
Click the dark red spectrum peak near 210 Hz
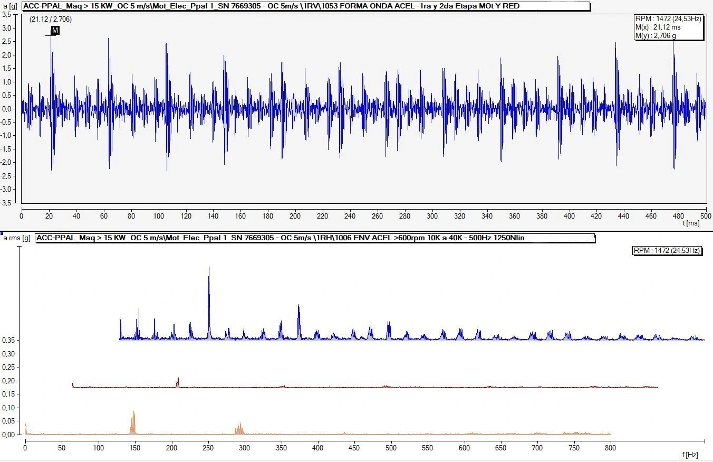[x=178, y=382]
